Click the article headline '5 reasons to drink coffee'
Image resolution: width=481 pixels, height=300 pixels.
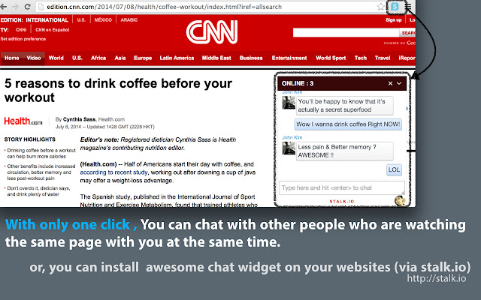tap(119, 90)
